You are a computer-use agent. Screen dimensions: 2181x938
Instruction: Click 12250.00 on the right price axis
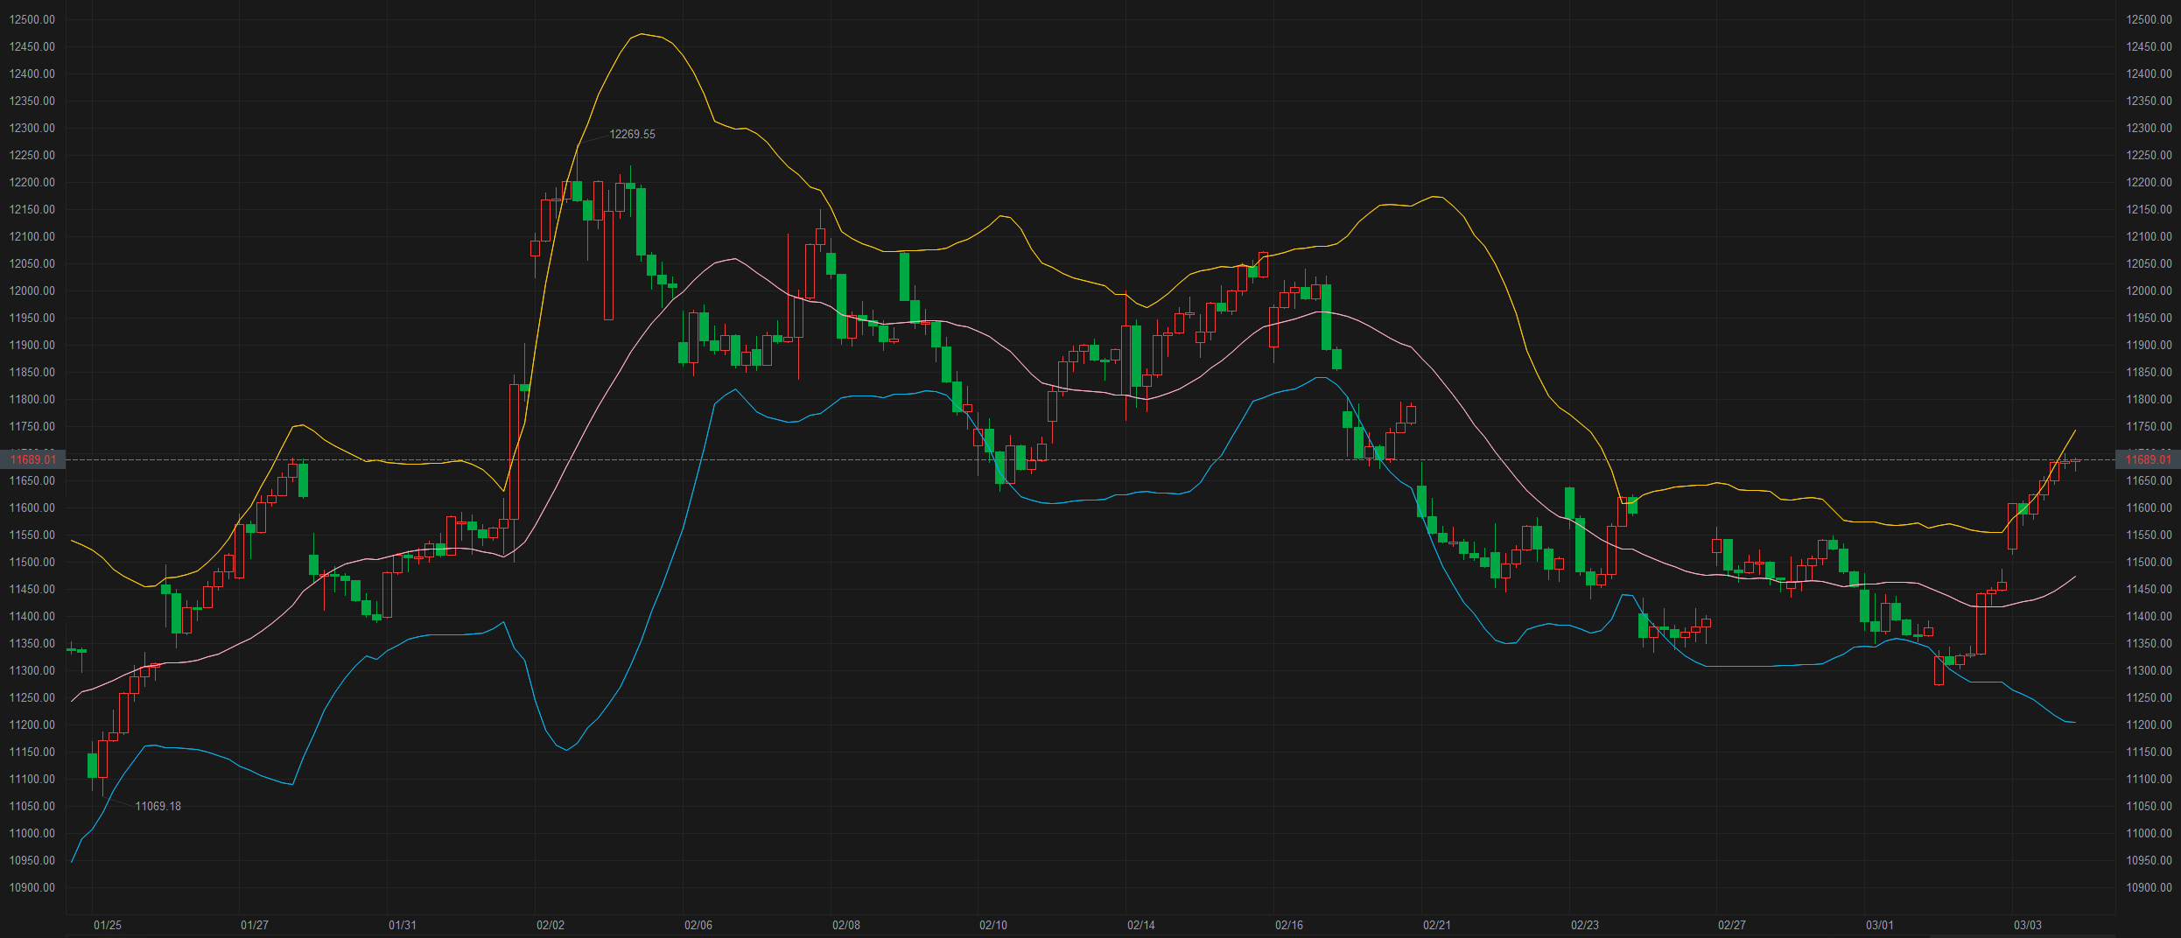(2149, 155)
